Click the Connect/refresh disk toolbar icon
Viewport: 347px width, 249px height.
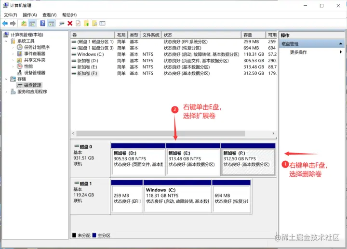[62, 24]
